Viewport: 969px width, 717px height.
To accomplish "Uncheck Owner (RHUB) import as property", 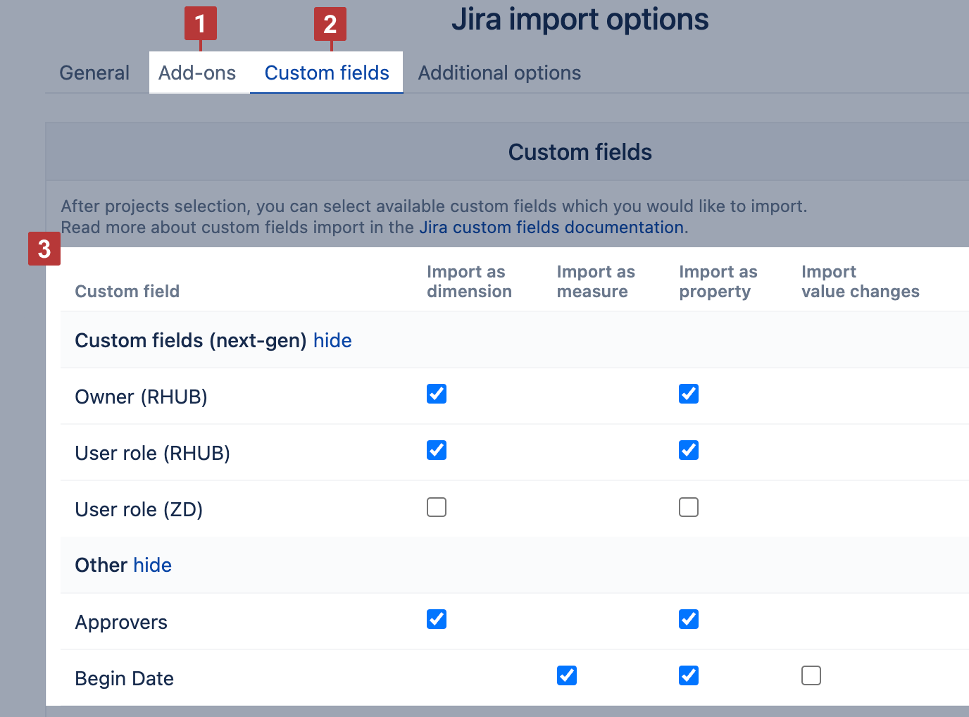I will click(689, 394).
